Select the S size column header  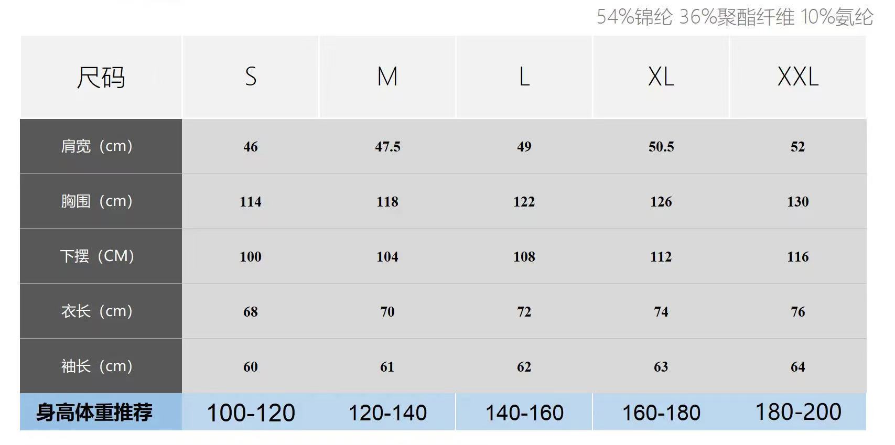pyautogui.click(x=251, y=77)
